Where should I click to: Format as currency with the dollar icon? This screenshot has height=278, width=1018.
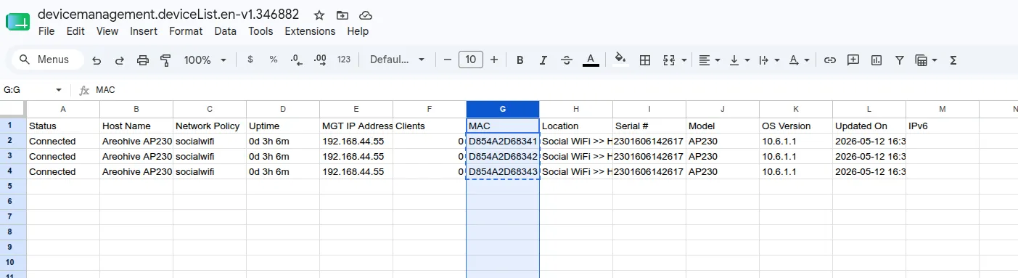(x=250, y=60)
